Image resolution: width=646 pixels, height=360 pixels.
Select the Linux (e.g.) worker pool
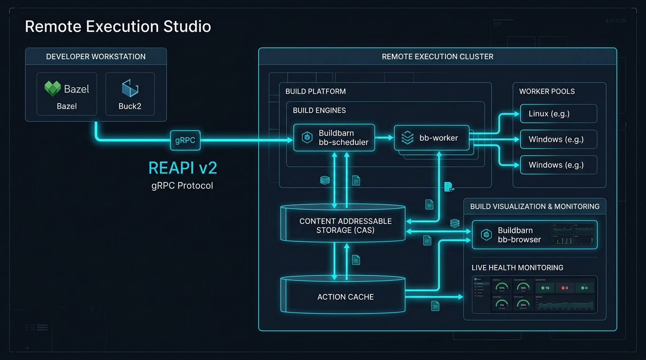pyautogui.click(x=559, y=113)
